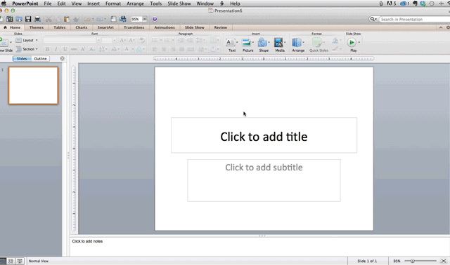This screenshot has width=450, height=265.
Task: Open the Arrange menu in menu bar
Action: (x=135, y=4)
